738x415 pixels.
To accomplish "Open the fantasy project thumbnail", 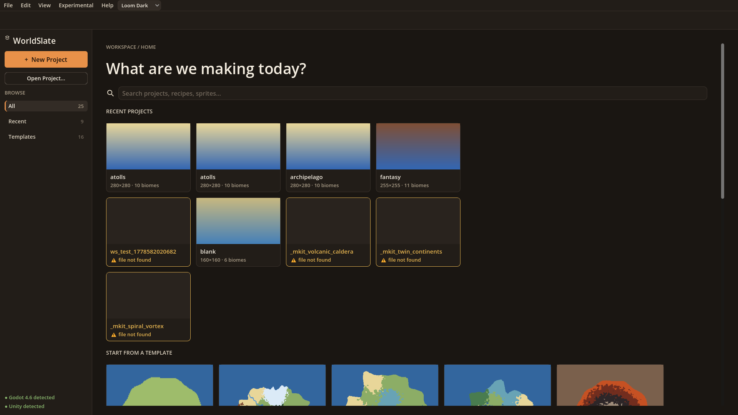I will (x=418, y=146).
